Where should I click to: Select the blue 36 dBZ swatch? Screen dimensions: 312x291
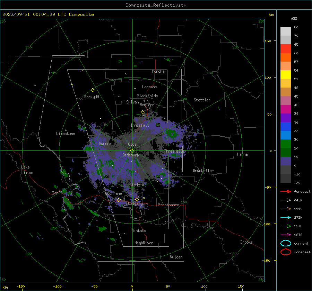286,126
